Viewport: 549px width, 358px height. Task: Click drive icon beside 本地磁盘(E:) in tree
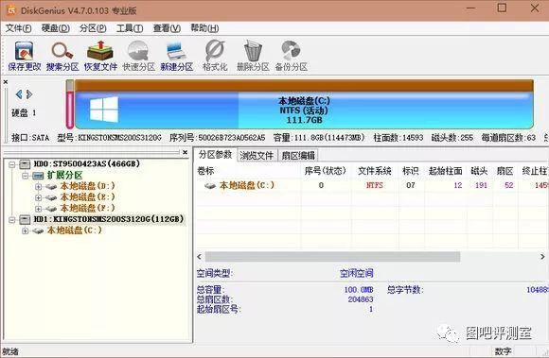51,197
